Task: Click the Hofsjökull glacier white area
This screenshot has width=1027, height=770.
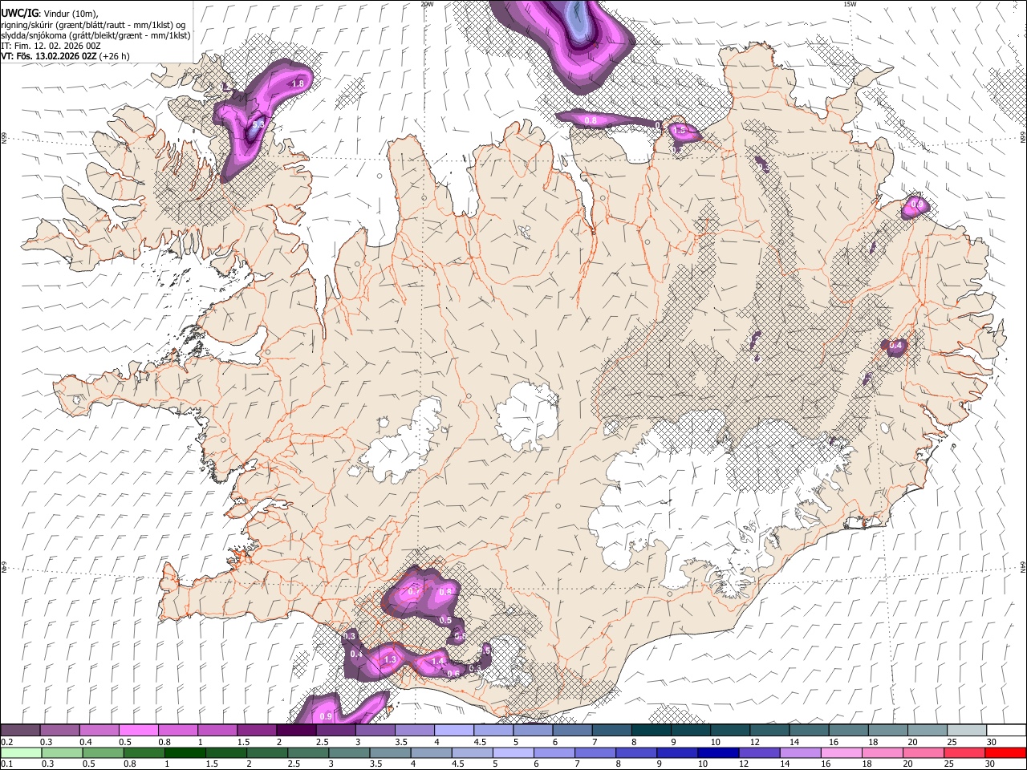Action: point(527,417)
